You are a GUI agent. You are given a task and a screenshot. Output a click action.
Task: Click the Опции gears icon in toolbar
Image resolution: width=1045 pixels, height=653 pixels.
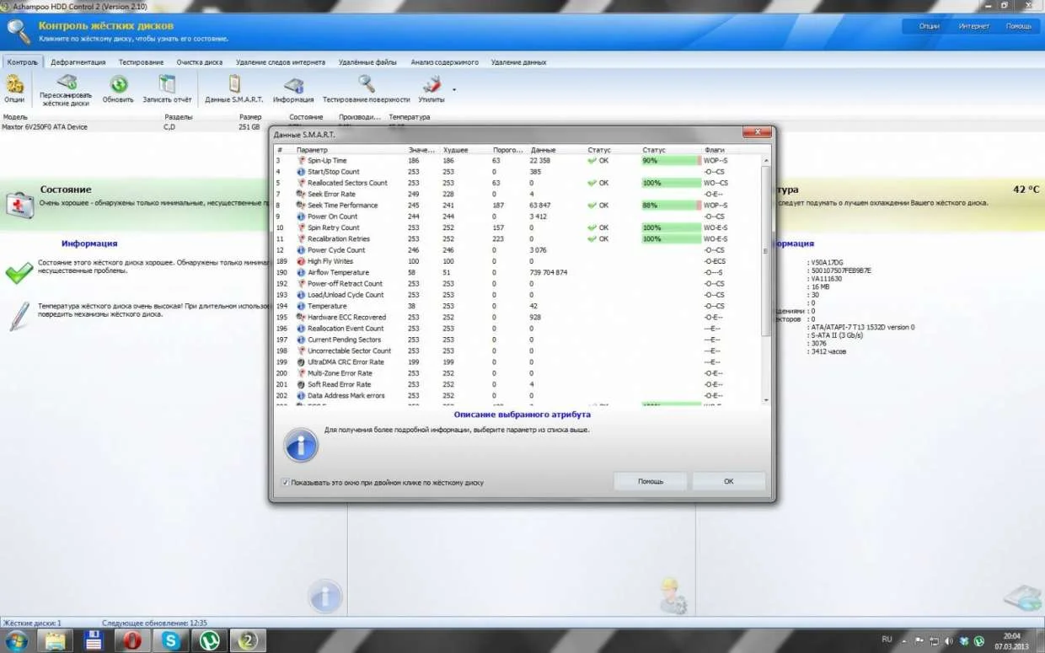[x=14, y=84]
